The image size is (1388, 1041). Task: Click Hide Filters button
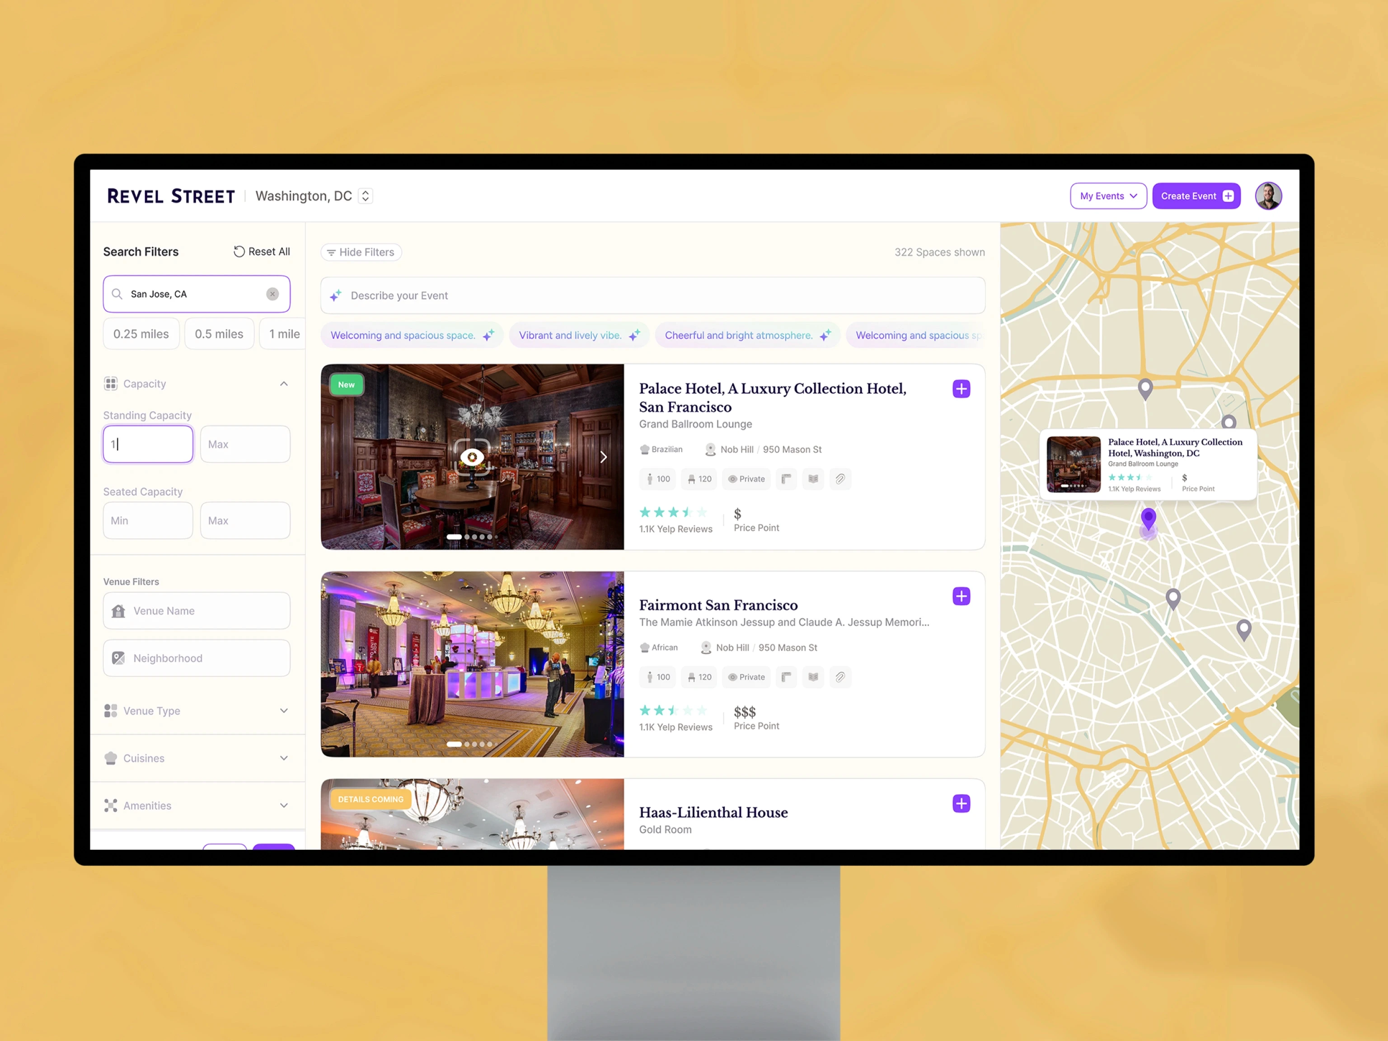click(x=361, y=252)
